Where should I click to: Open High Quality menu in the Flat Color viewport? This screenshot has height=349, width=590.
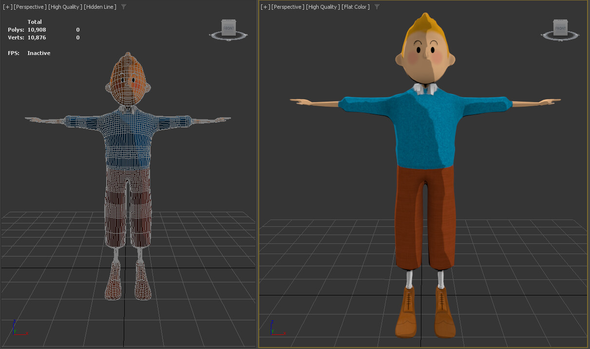pyautogui.click(x=323, y=7)
